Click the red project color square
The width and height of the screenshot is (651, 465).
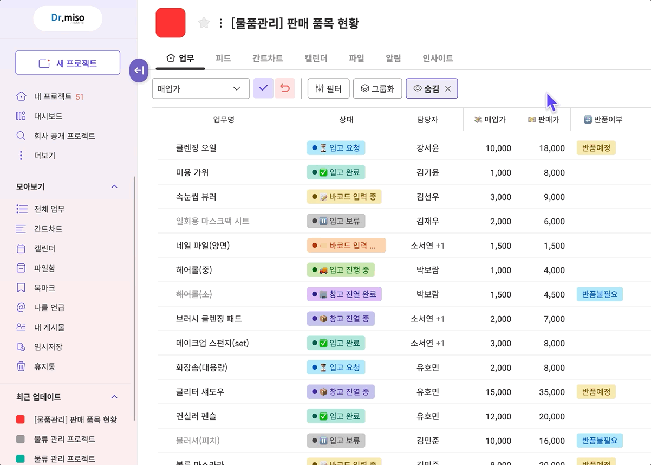point(171,23)
